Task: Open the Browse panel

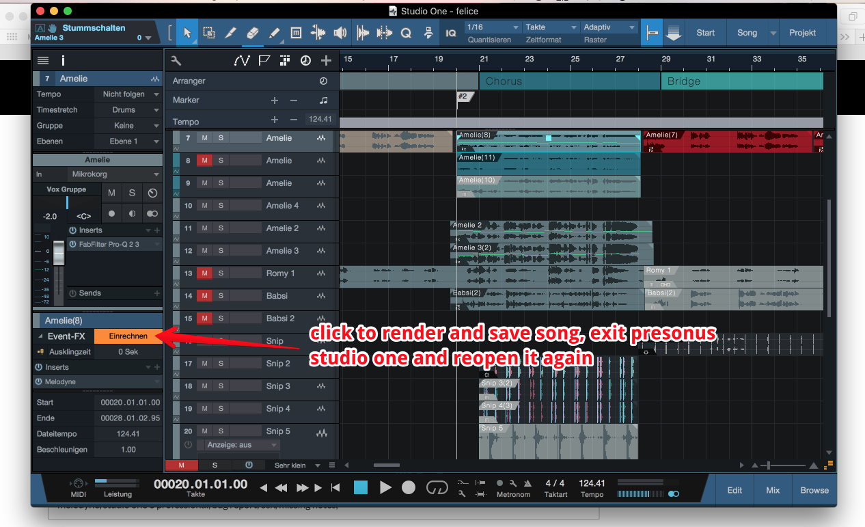Action: point(814,490)
